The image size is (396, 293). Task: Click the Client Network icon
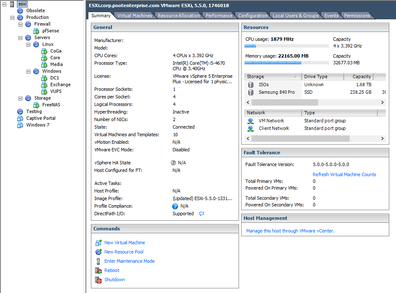click(x=250, y=129)
